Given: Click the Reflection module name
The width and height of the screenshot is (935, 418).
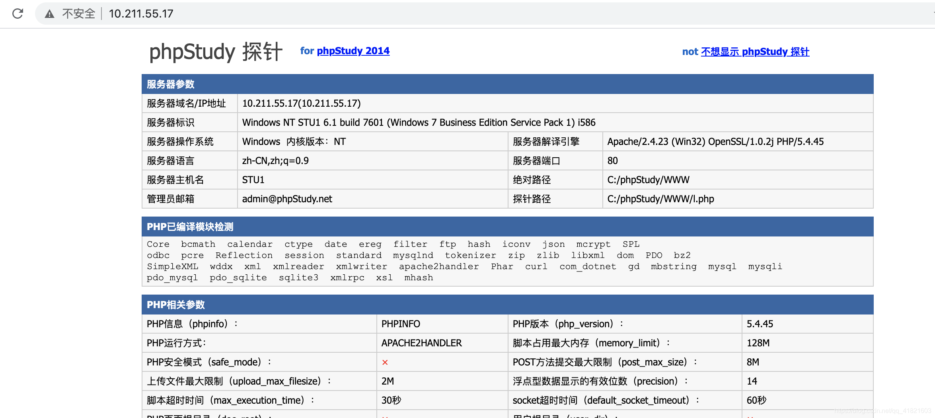Looking at the screenshot, I should point(244,255).
